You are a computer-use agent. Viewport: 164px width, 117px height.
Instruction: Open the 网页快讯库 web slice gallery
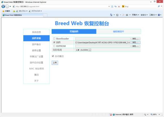[35, 11]
